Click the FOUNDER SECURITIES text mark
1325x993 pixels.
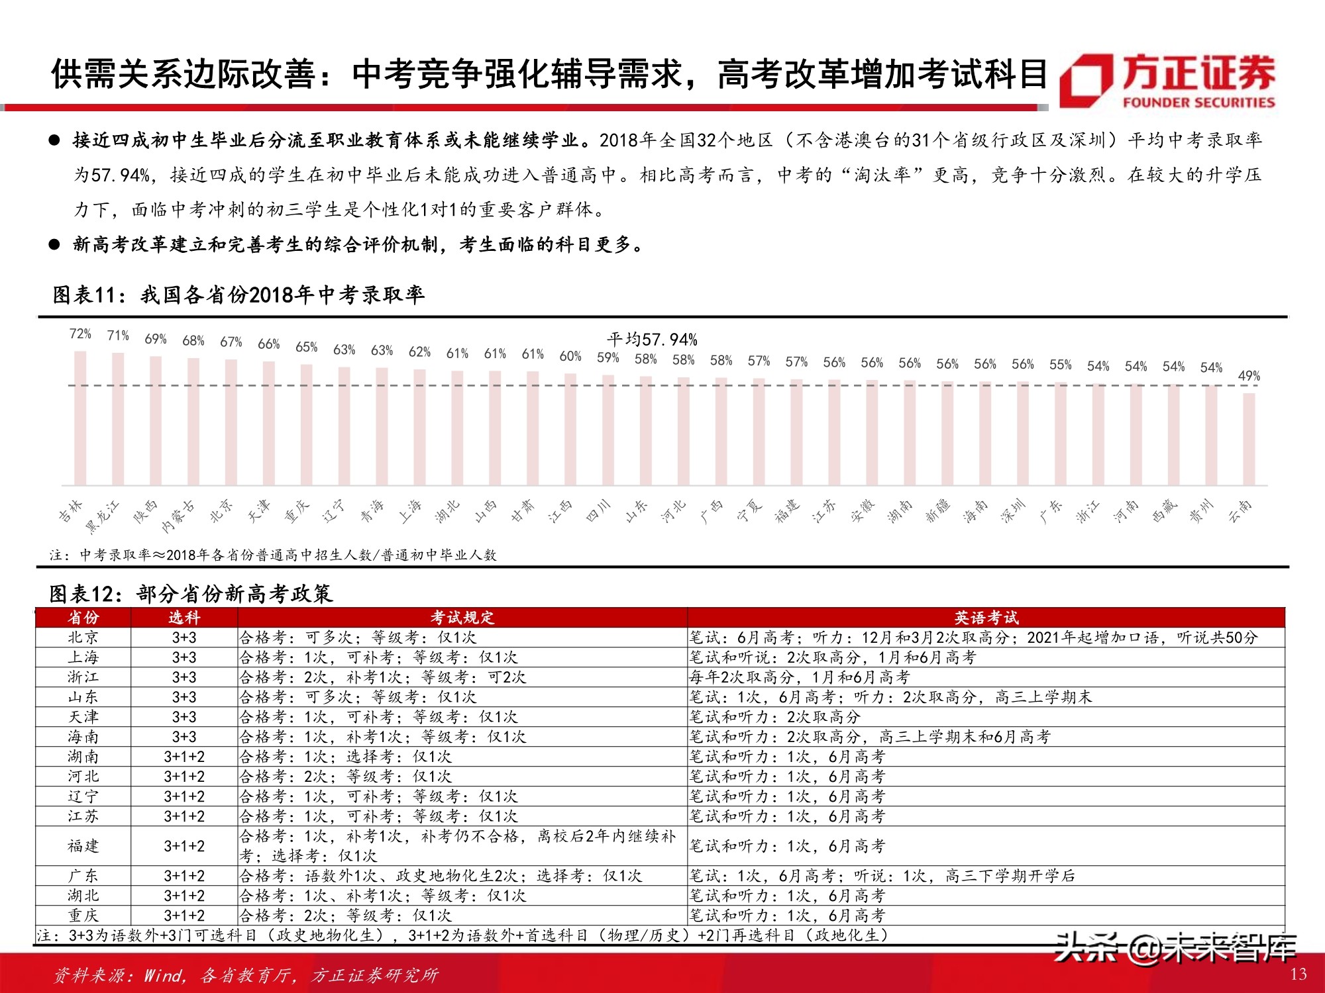(x=1200, y=103)
